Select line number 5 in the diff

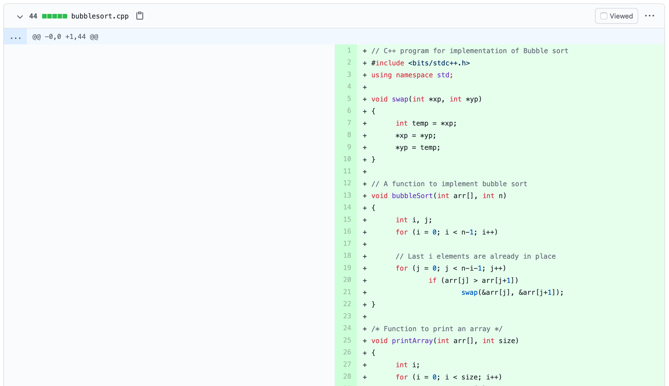[349, 99]
